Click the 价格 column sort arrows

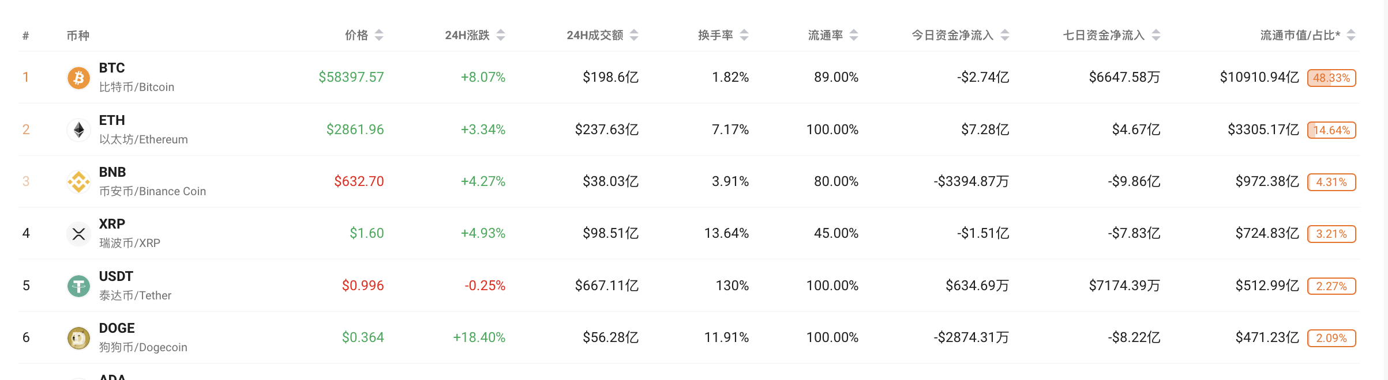(x=379, y=35)
